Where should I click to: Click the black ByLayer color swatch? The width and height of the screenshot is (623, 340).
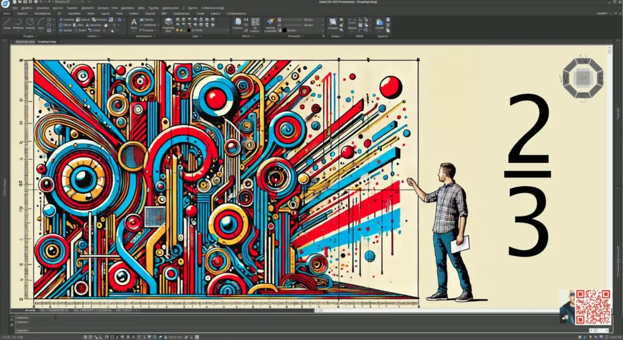(285, 30)
